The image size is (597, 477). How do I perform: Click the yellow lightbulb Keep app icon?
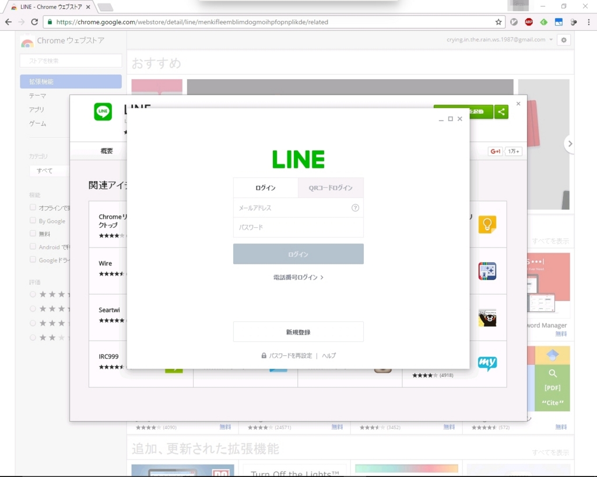[x=487, y=224]
